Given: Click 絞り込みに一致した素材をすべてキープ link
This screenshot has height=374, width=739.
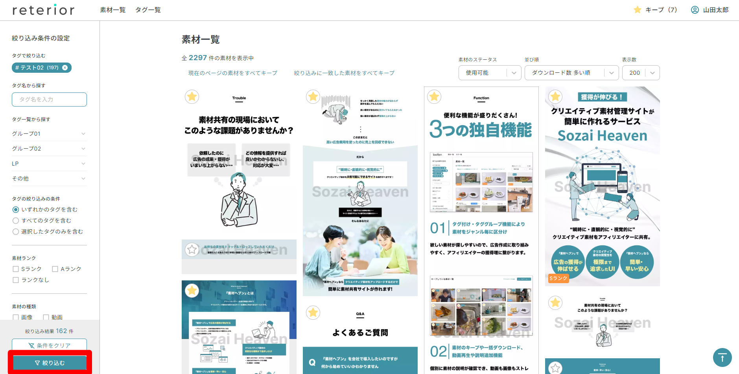Looking at the screenshot, I should (x=344, y=73).
